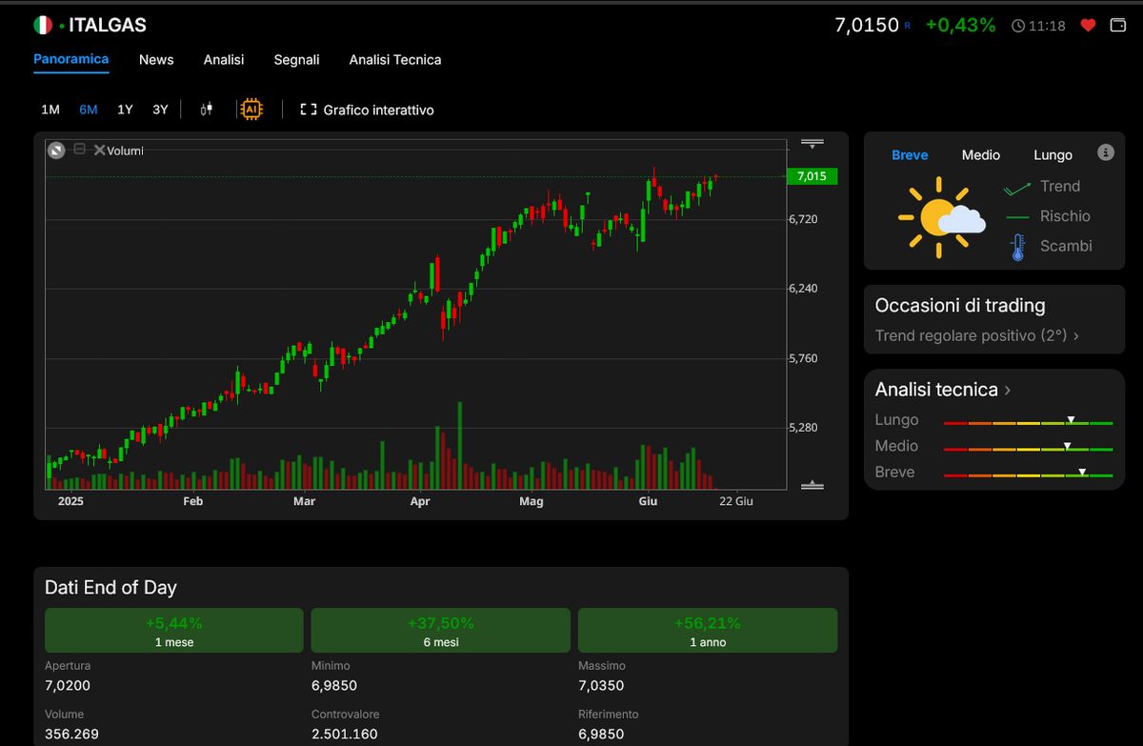Click the Volume value 356.269

click(x=71, y=735)
